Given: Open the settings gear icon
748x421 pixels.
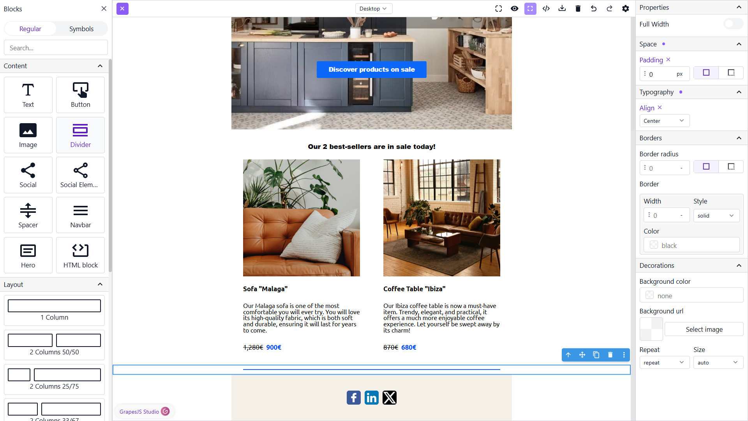Looking at the screenshot, I should pyautogui.click(x=626, y=9).
